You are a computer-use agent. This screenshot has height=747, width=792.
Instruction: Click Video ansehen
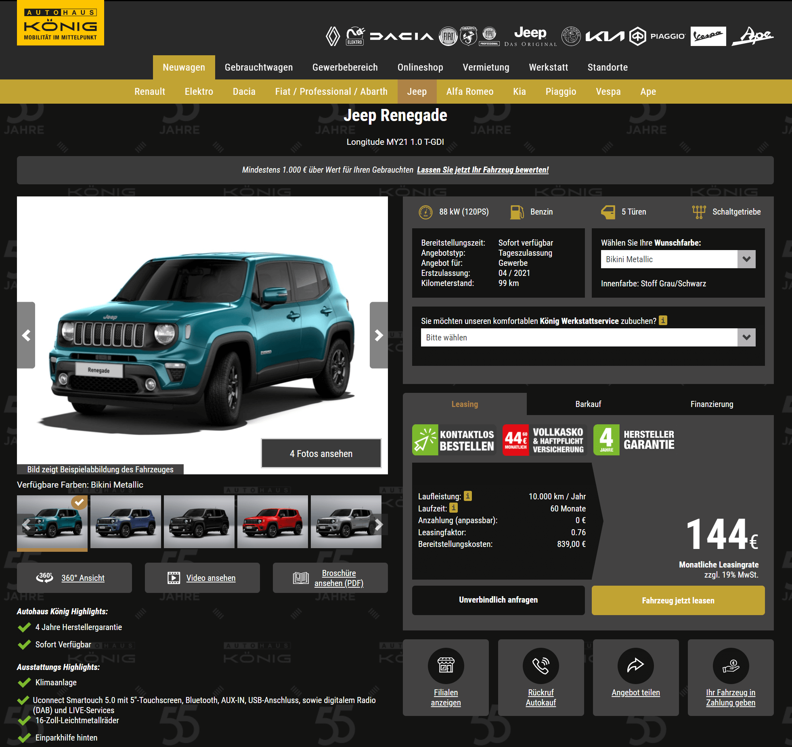point(202,578)
